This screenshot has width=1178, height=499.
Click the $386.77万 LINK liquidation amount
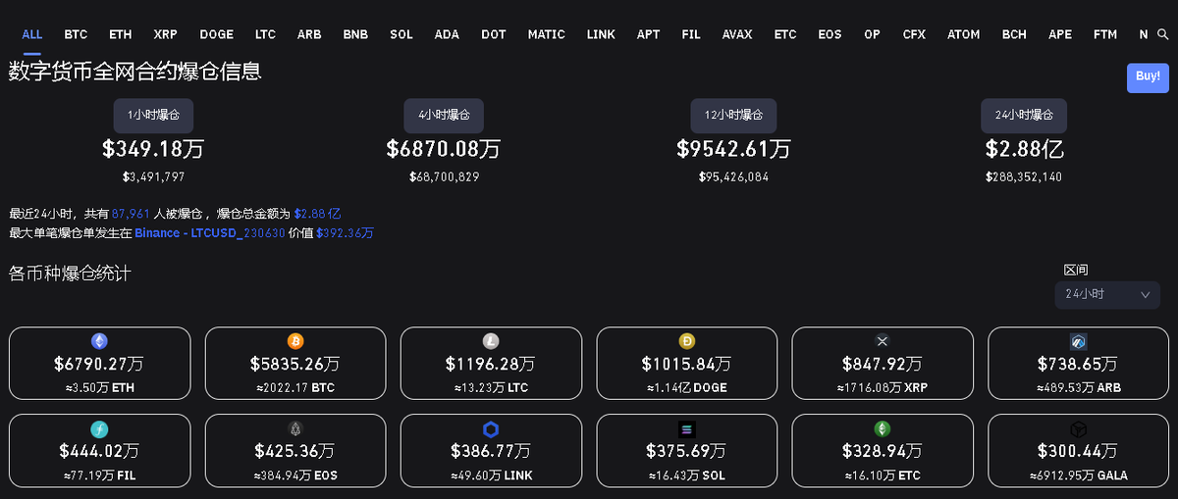point(491,452)
